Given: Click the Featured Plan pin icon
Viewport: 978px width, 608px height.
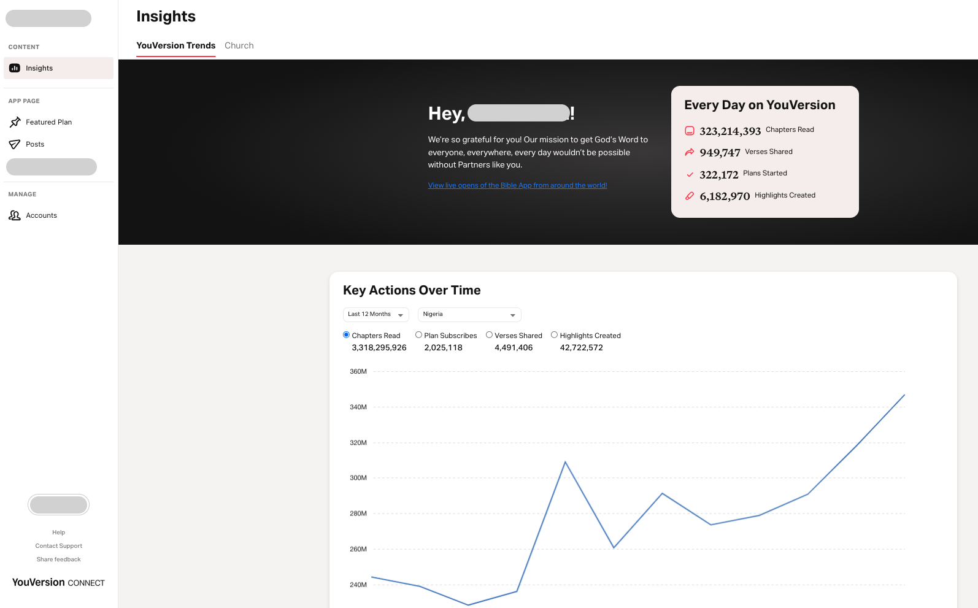Looking at the screenshot, I should tap(15, 122).
